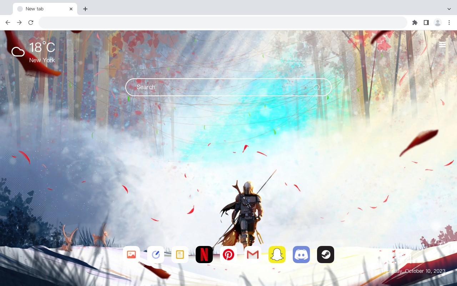Go back to previous page

coord(8,23)
